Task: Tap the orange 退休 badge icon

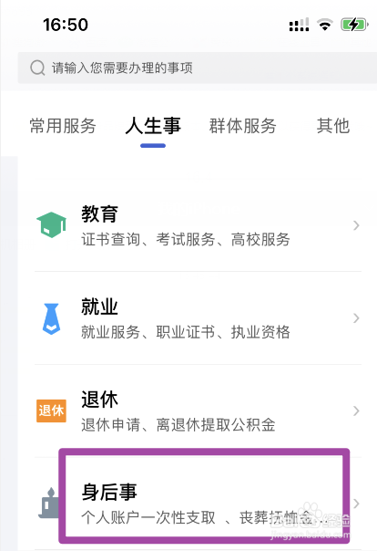Action: (x=51, y=411)
